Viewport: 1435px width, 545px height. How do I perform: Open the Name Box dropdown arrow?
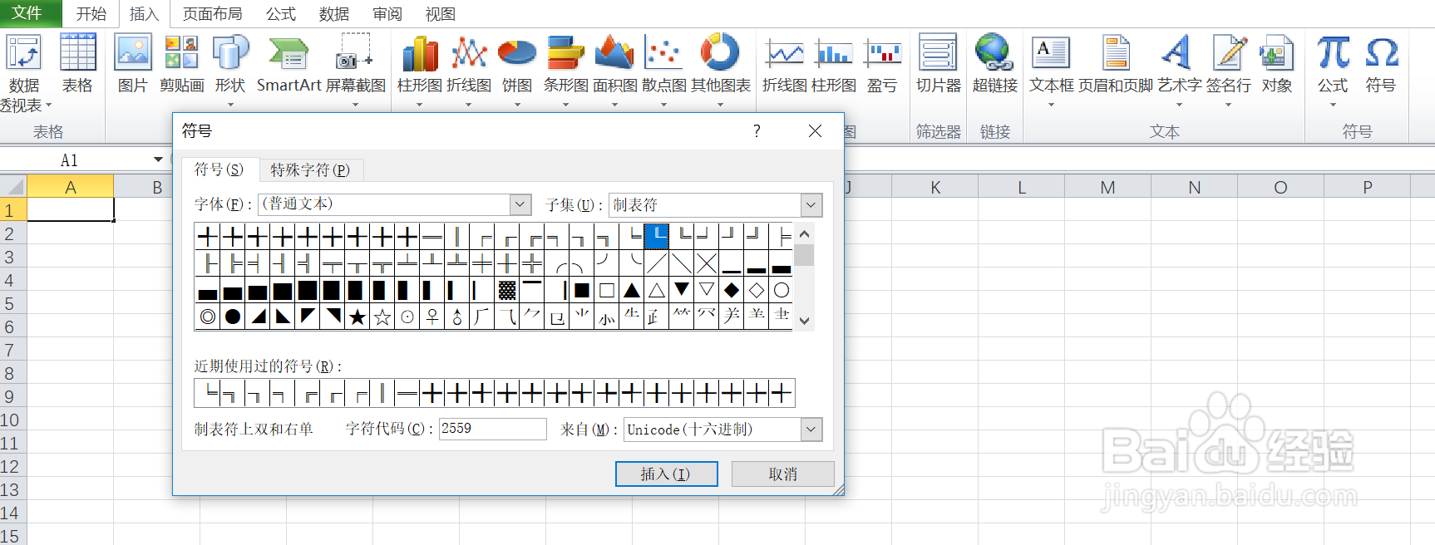point(158,160)
